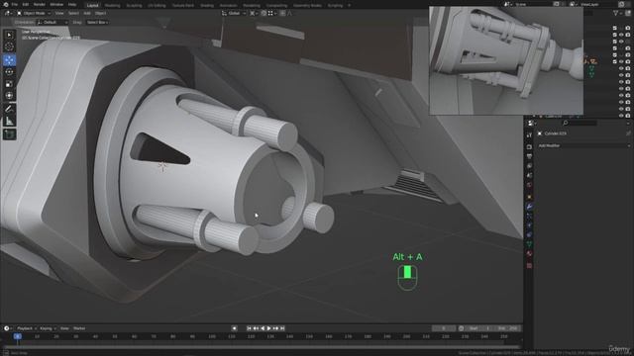Open the Scene properties tab
634x356 pixels.
[529, 176]
